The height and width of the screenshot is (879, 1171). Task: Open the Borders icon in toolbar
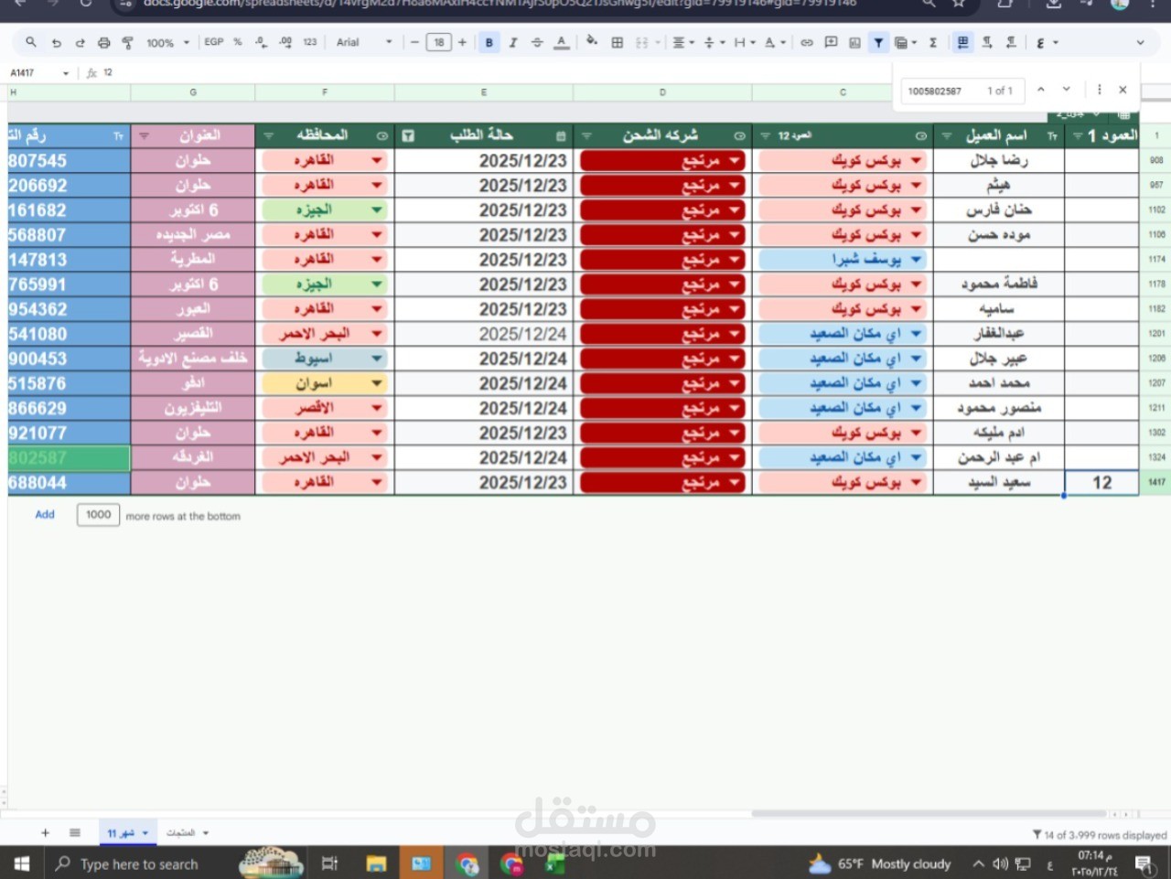[617, 42]
